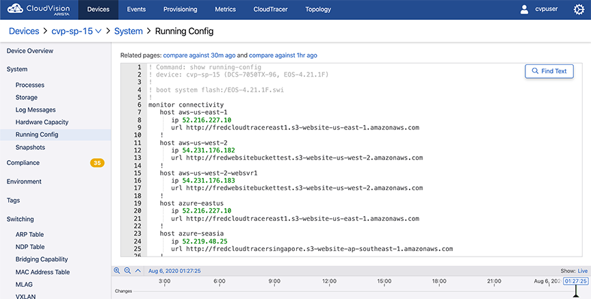Viewport: 591px width, 299px height.
Task: Click the CloudVision Arista logo
Action: coord(38,10)
